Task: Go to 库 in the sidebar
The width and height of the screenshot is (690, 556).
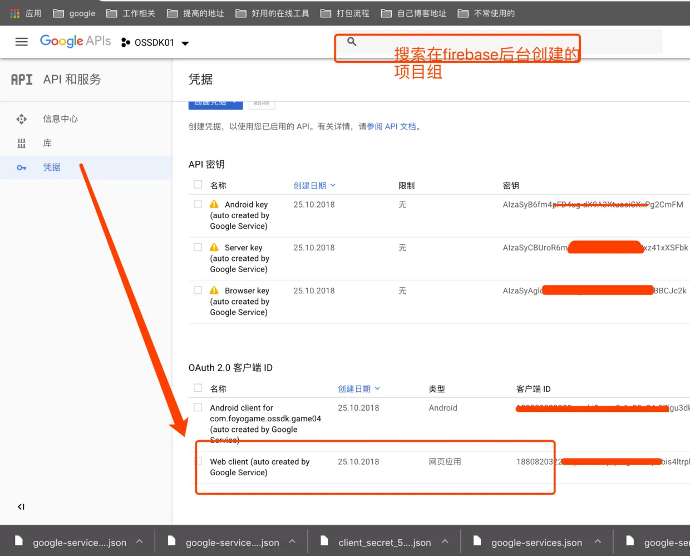Action: pyautogui.click(x=47, y=143)
